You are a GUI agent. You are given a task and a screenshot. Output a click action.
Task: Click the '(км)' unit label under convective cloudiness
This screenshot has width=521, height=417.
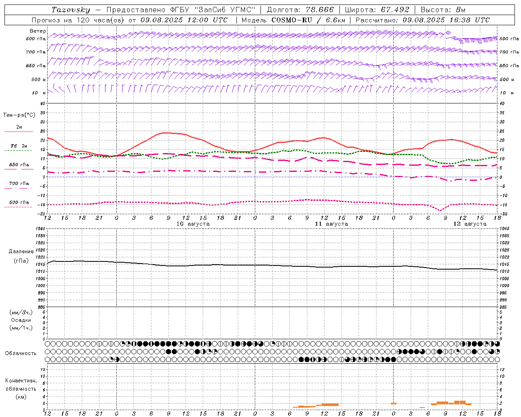pyautogui.click(x=21, y=397)
